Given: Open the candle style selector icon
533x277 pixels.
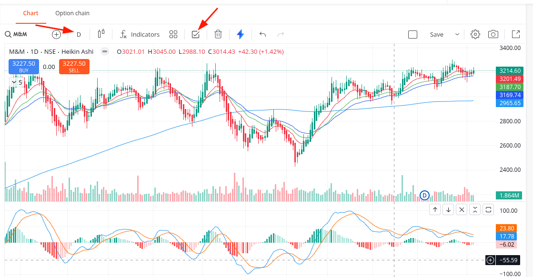Looking at the screenshot, I should click(100, 34).
